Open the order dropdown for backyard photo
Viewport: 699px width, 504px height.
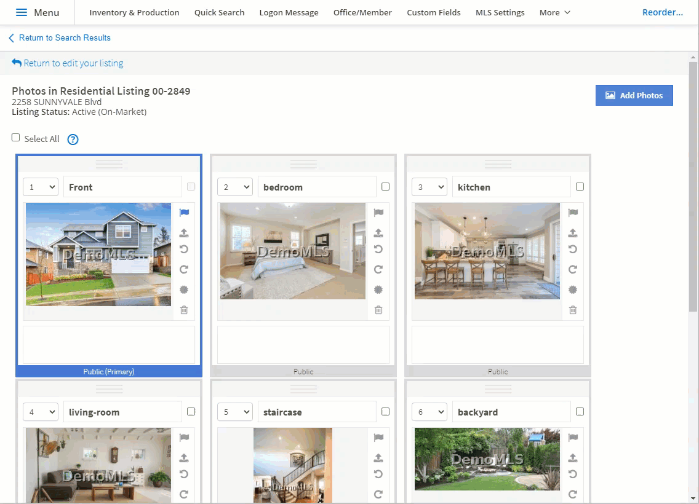tap(429, 412)
